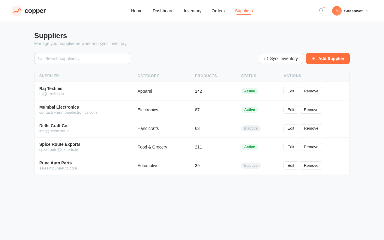The width and height of the screenshot is (384, 240).
Task: Click the search magnifier icon
Action: coord(40,58)
